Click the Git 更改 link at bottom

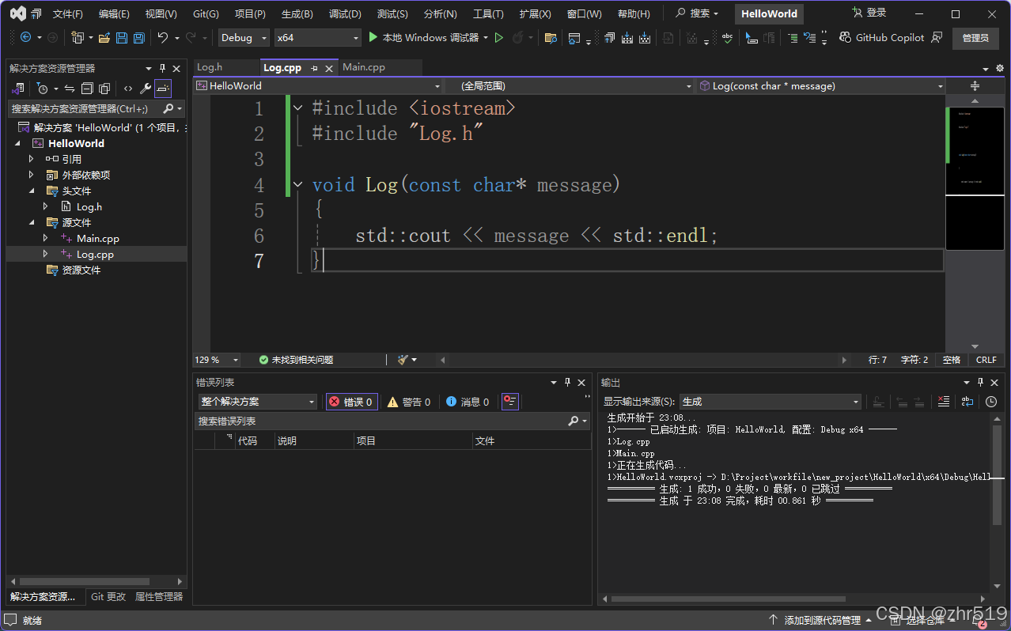tap(108, 597)
